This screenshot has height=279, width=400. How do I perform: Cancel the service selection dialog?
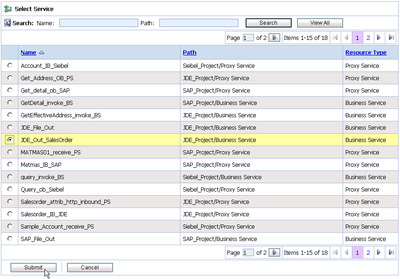(90, 267)
